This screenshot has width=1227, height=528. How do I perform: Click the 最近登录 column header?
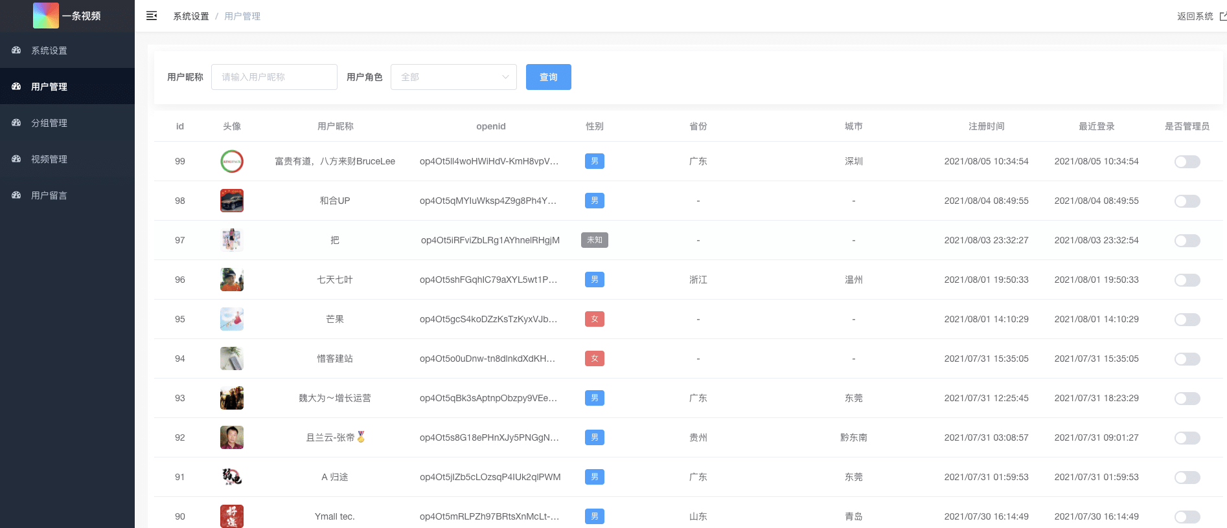point(1097,126)
